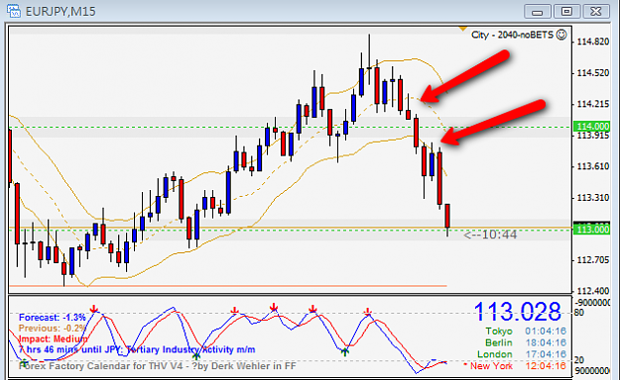Click the indicator level 20 label

tap(579, 360)
